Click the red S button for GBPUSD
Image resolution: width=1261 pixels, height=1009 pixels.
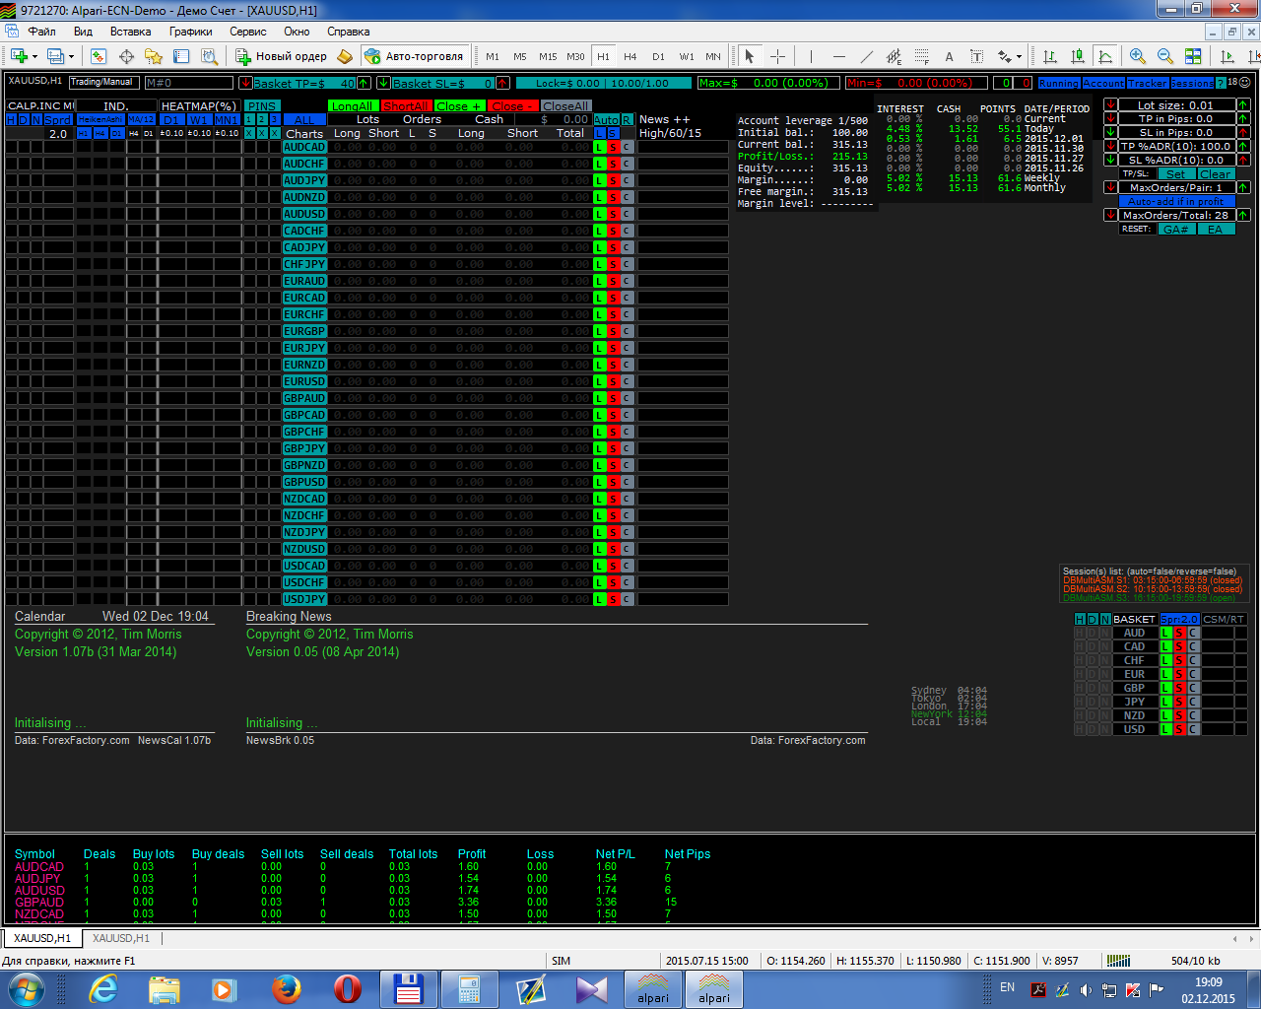coord(613,482)
